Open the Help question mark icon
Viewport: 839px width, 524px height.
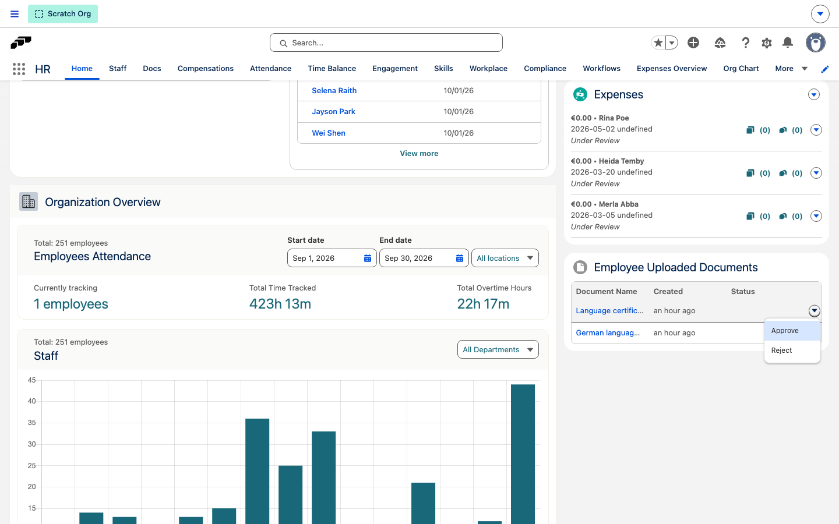(x=745, y=43)
